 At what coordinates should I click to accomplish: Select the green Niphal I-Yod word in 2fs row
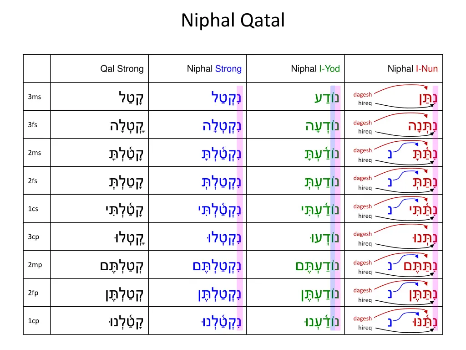(x=322, y=182)
